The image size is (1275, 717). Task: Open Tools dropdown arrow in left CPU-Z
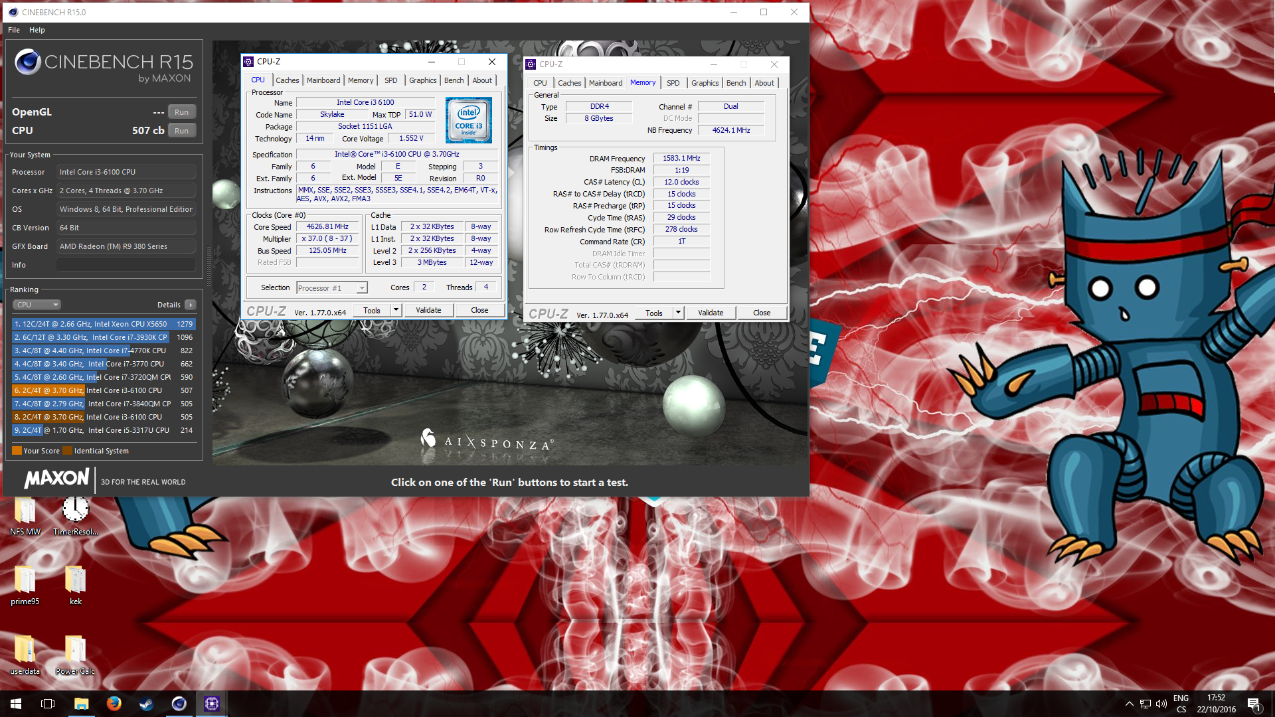click(396, 310)
